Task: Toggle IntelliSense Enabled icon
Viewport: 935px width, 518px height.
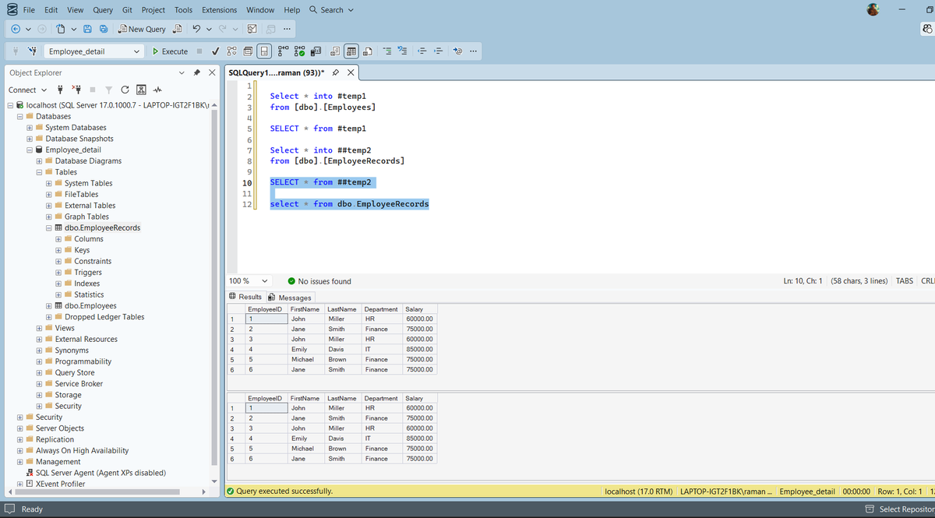Action: (264, 51)
